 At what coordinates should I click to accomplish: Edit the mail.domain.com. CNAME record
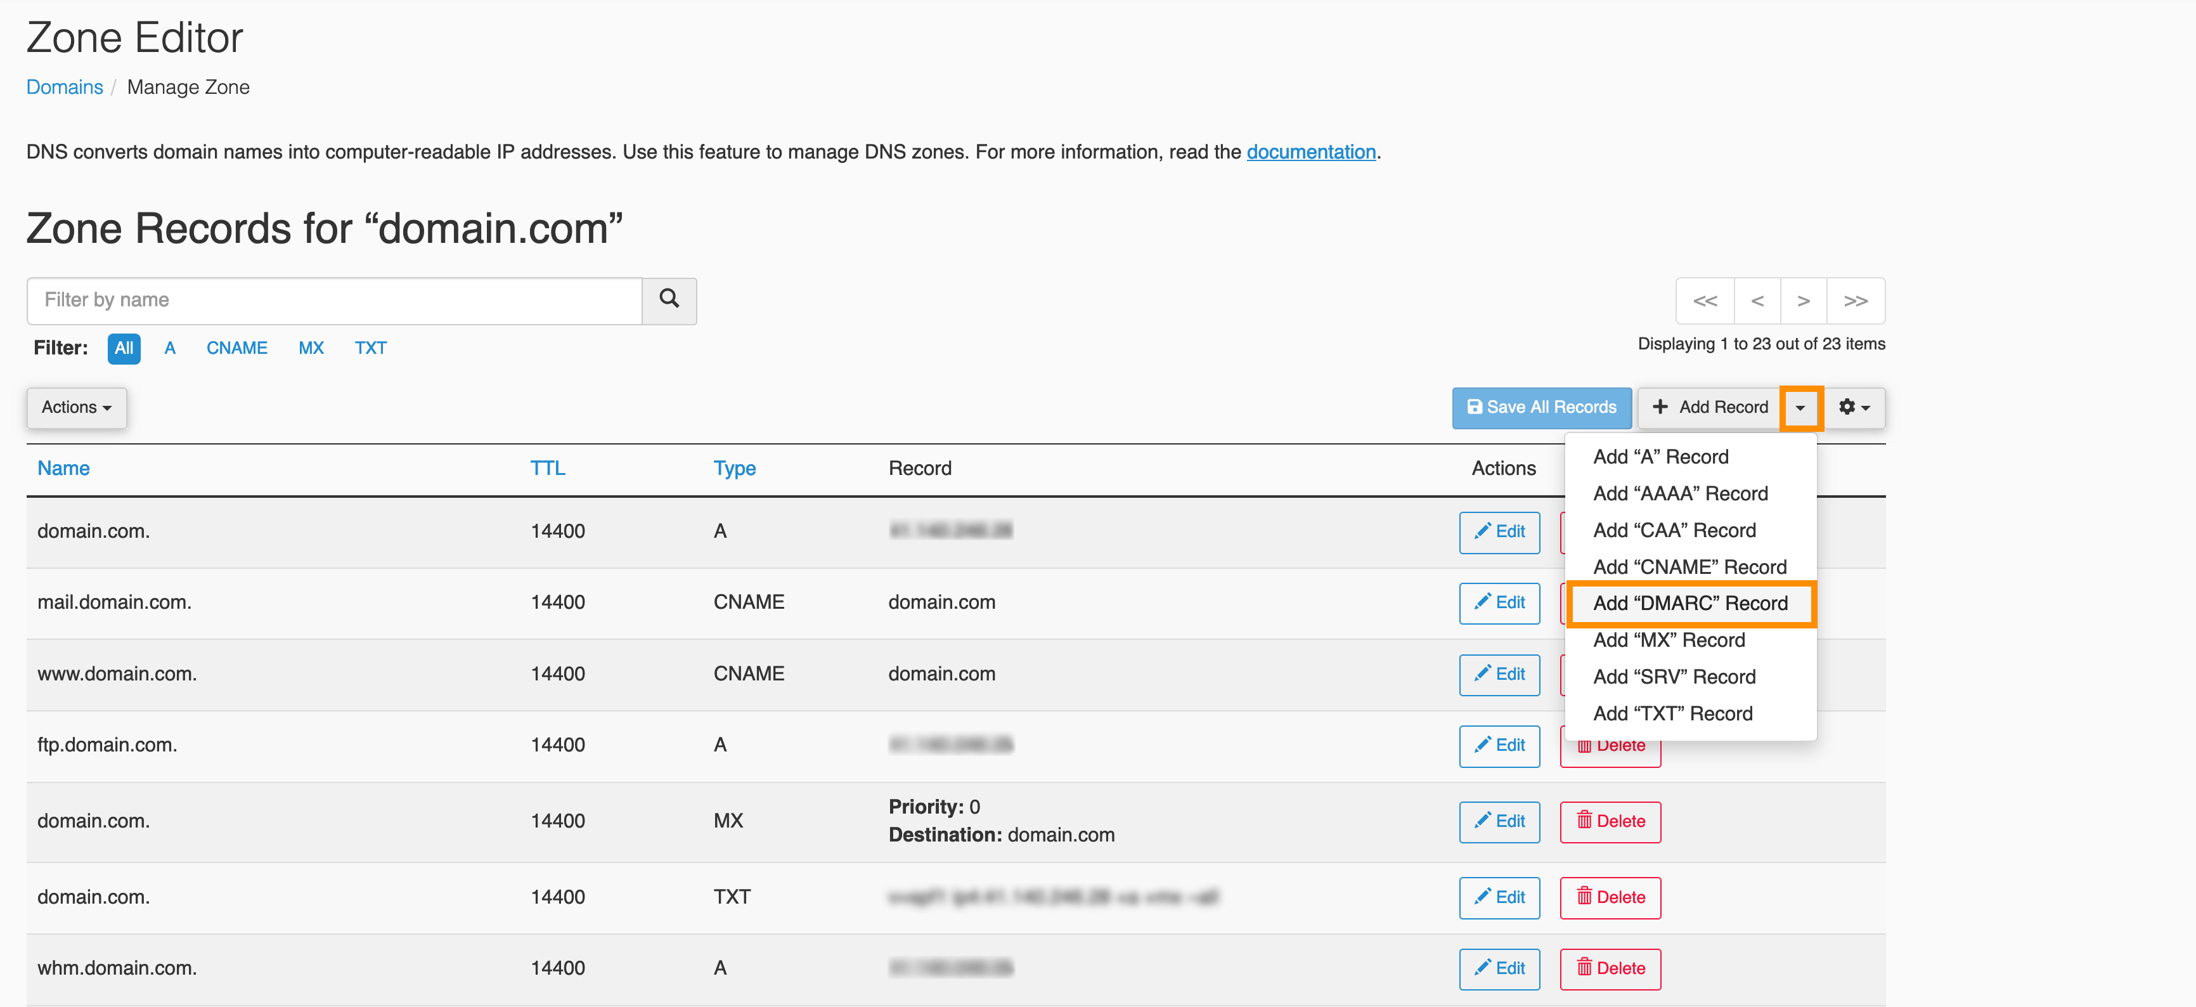[1499, 603]
